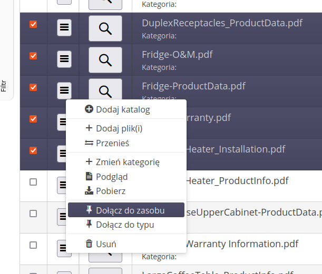Screen dimensions: 322x274
Task: Click magnifier icon for Fridge-O&M.pdf
Action: (105, 59)
